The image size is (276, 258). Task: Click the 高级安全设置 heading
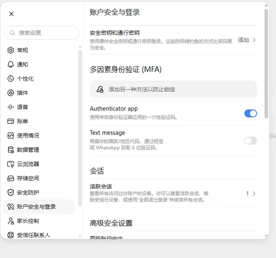click(111, 223)
